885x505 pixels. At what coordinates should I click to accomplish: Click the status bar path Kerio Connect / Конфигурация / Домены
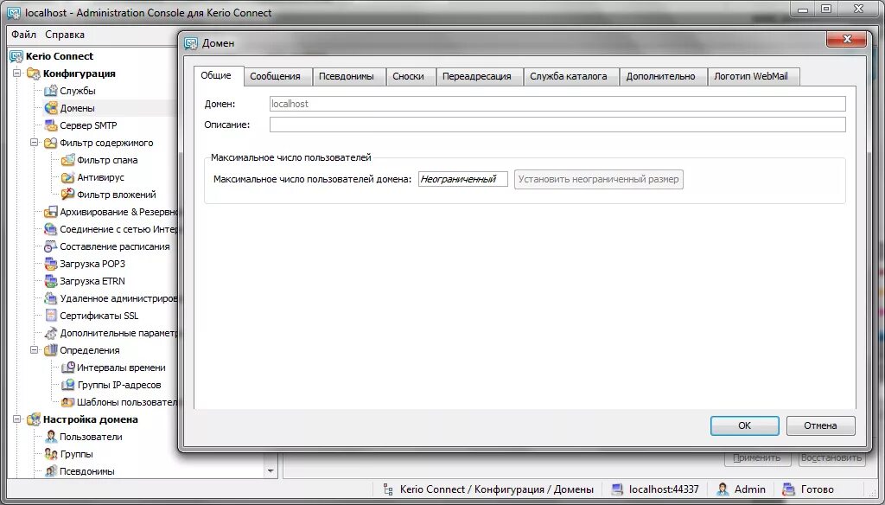[x=497, y=489]
